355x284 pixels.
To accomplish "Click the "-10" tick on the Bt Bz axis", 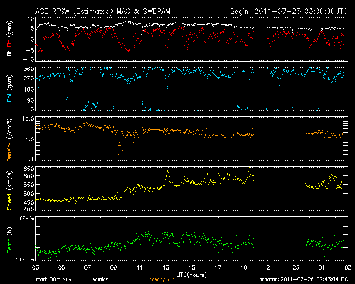I will pyautogui.click(x=28, y=59).
